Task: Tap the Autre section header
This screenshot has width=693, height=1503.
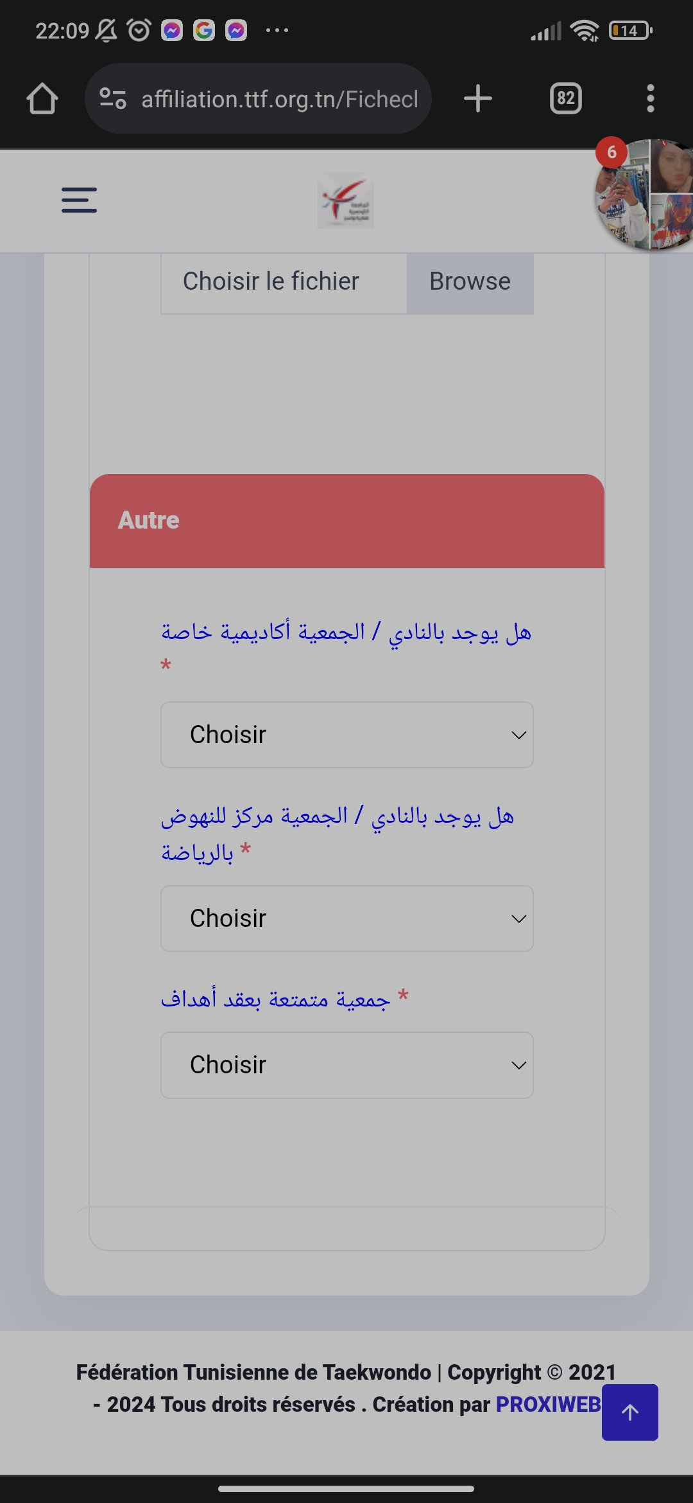Action: (x=346, y=520)
